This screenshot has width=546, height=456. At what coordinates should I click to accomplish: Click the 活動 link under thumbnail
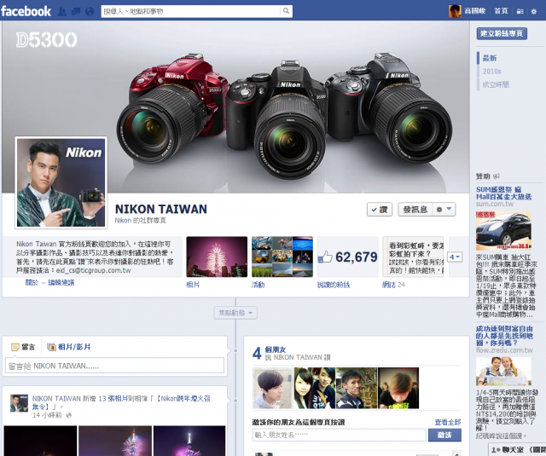point(258,285)
